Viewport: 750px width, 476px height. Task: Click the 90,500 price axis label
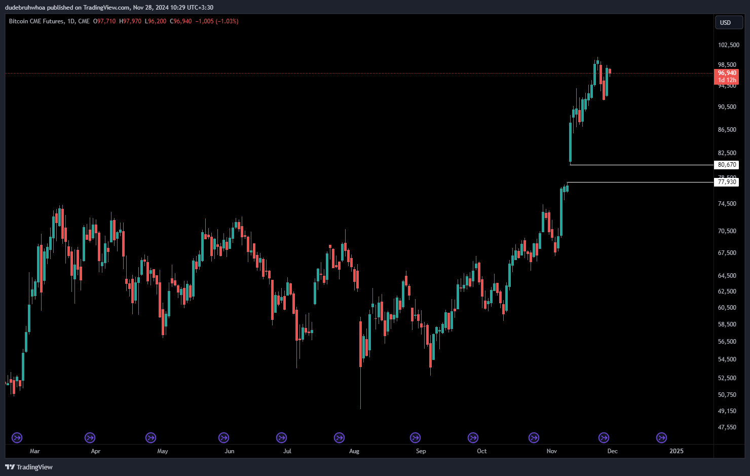pos(727,107)
